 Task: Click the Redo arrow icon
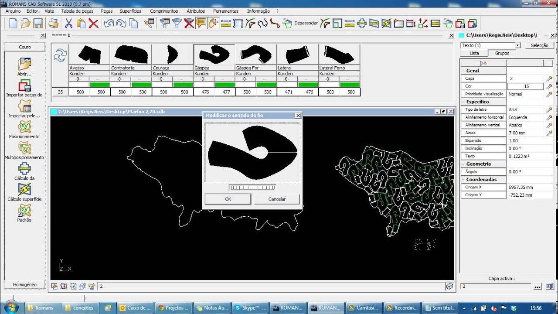click(x=121, y=24)
